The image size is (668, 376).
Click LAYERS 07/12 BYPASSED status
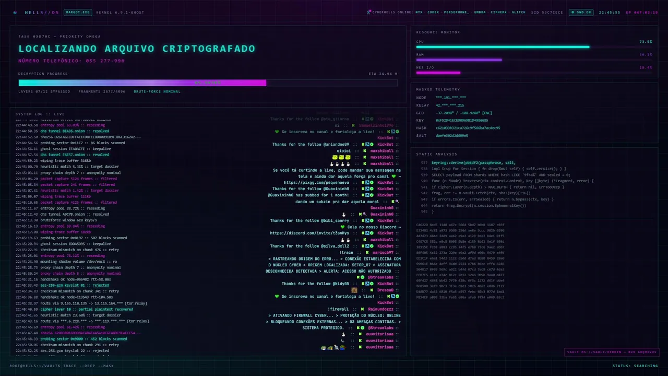44,91
